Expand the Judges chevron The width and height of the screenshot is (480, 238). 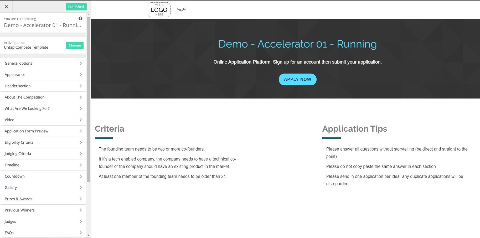[81, 221]
